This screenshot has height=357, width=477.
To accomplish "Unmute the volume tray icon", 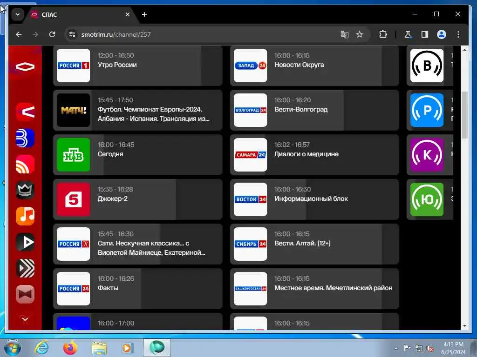I will point(430,349).
